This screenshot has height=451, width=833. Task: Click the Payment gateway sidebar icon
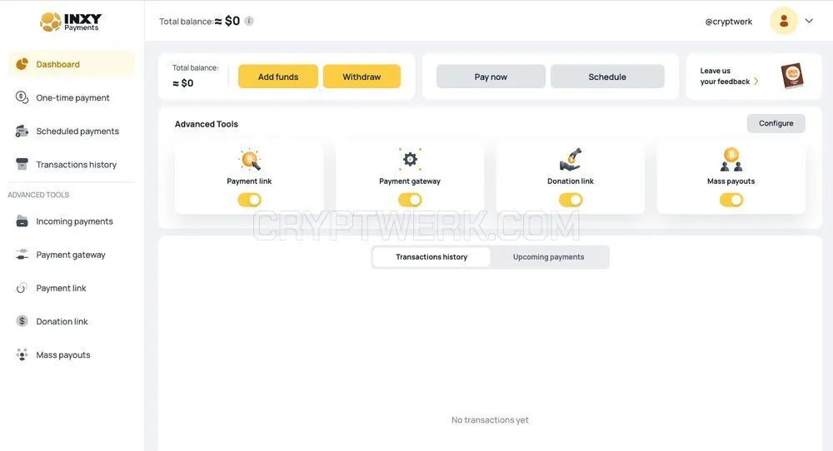pos(22,255)
